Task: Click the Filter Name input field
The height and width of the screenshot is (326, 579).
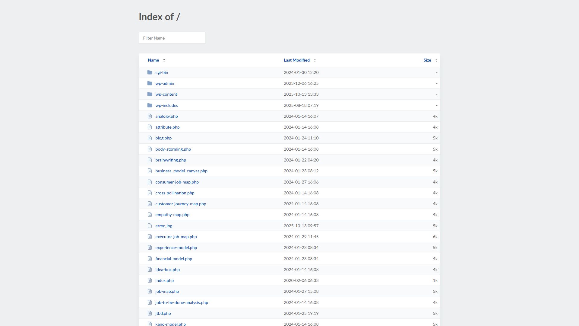Action: point(172,38)
